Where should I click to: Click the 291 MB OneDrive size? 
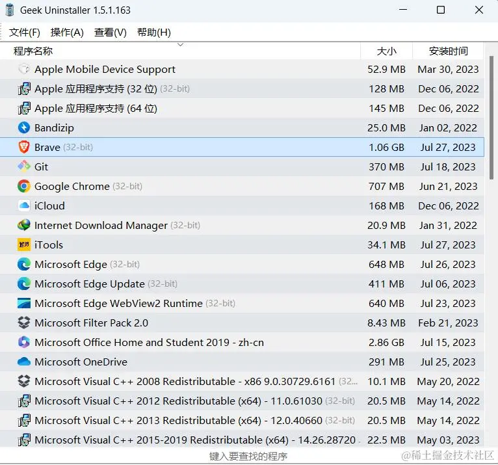[387, 362]
